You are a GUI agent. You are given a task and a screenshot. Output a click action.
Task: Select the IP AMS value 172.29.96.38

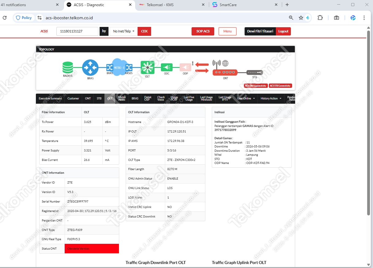(x=176, y=141)
